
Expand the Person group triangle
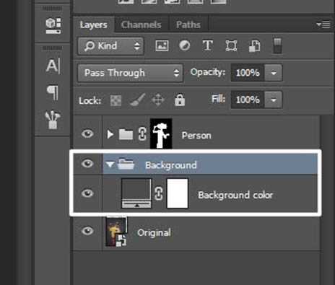(x=110, y=134)
